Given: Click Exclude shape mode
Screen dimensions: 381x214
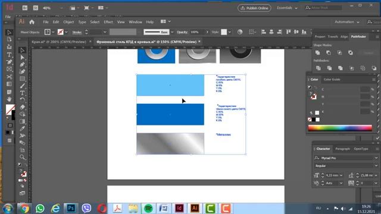Looking at the screenshot, I should tap(351, 53).
